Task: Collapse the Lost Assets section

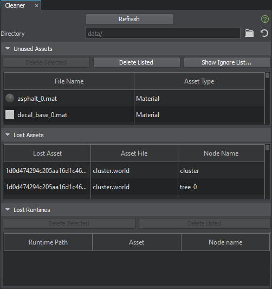Action: [x=8, y=134]
